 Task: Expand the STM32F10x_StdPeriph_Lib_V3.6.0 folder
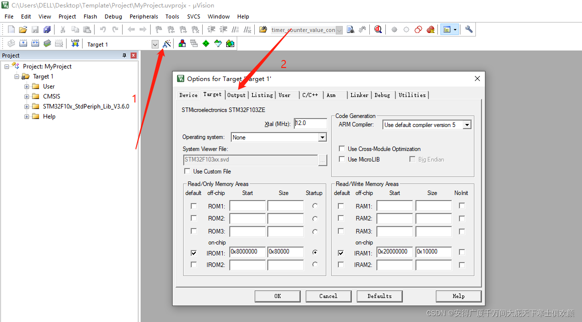point(27,106)
